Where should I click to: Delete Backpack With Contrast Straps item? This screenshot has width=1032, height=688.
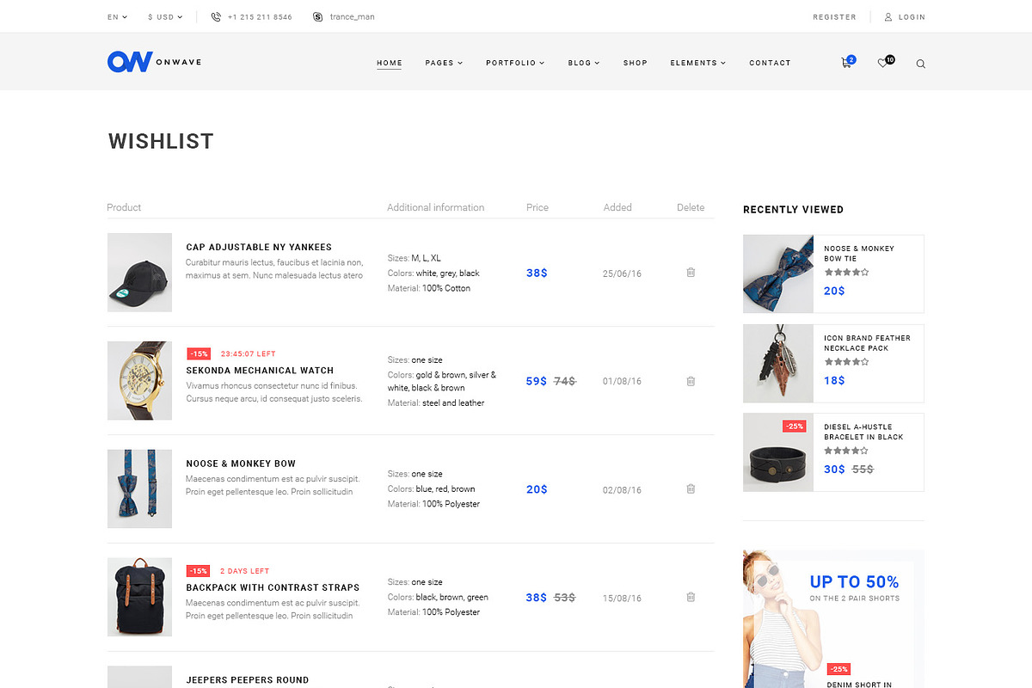click(691, 597)
